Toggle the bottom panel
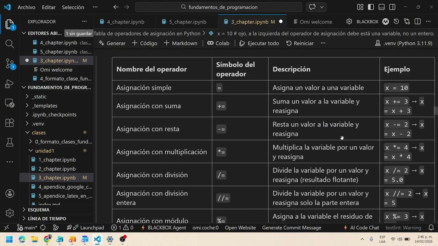 382,7
